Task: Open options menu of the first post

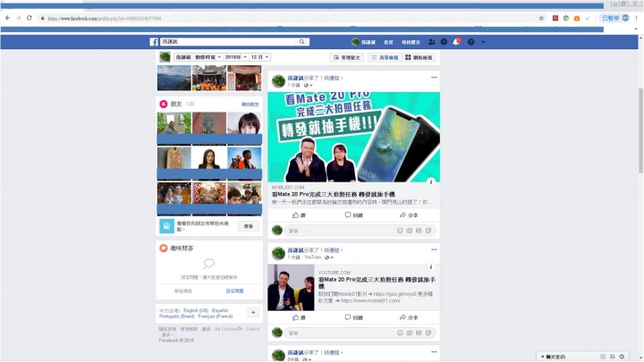Action: click(434, 77)
